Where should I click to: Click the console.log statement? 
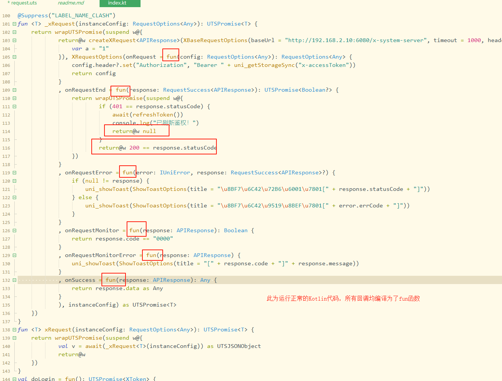[x=155, y=123]
